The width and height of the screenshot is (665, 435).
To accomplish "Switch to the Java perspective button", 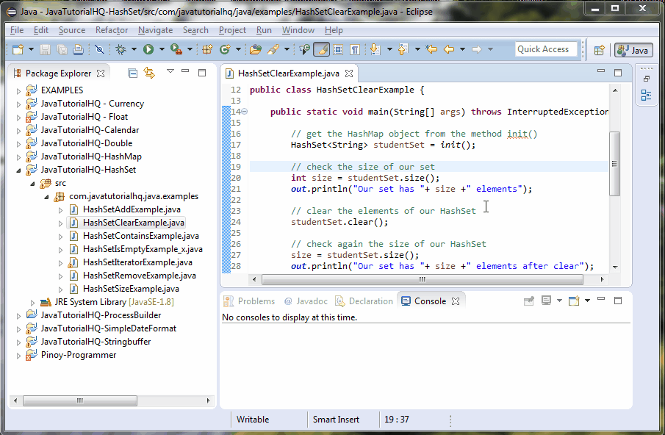I will 633,51.
